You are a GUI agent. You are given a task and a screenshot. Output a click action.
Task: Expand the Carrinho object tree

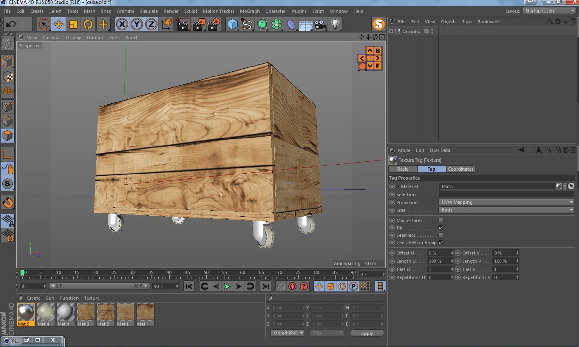[x=391, y=31]
